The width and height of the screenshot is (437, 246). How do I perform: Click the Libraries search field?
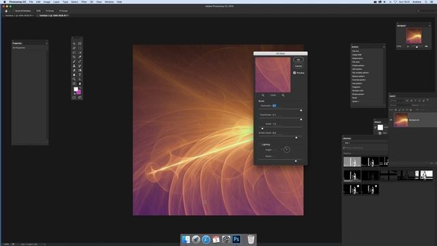(365, 148)
